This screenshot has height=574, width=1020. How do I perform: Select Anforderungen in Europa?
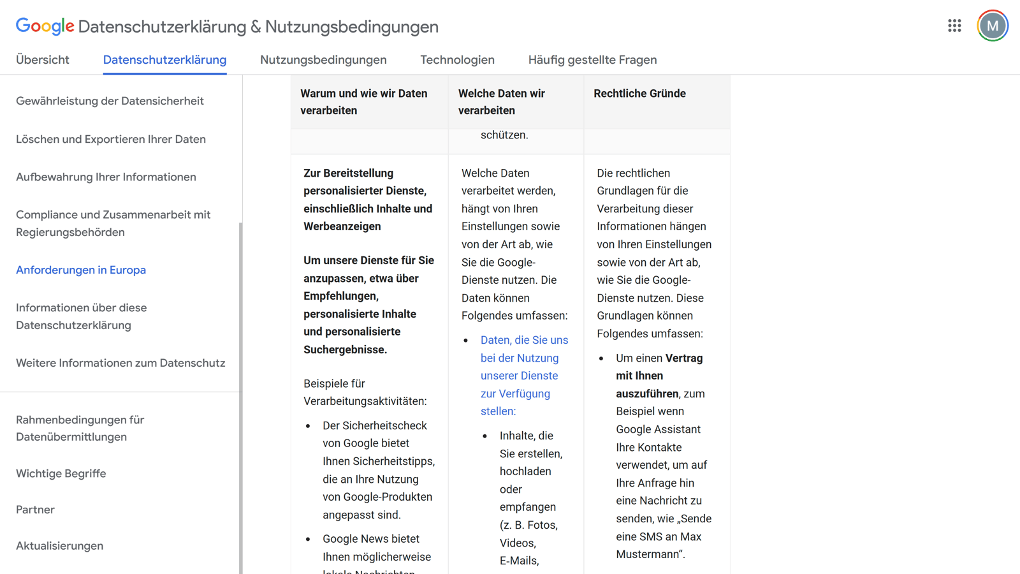point(80,270)
